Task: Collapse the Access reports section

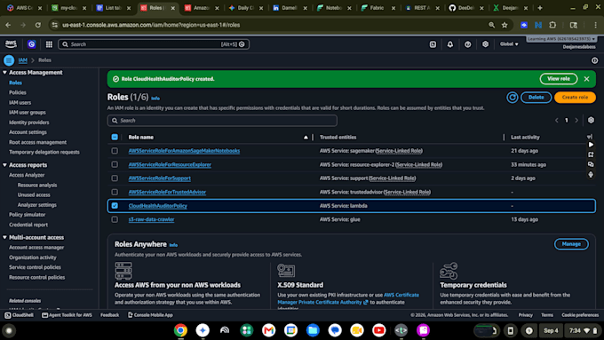Action: 4,165
